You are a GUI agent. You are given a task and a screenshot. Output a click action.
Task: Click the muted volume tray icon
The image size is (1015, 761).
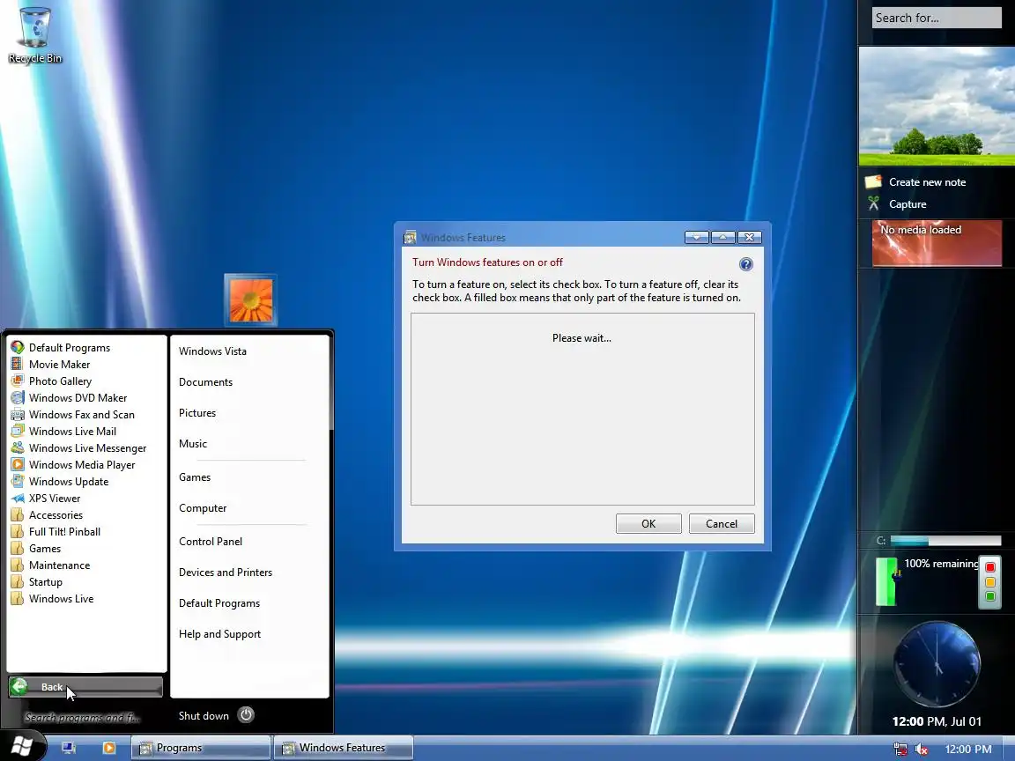tap(921, 750)
